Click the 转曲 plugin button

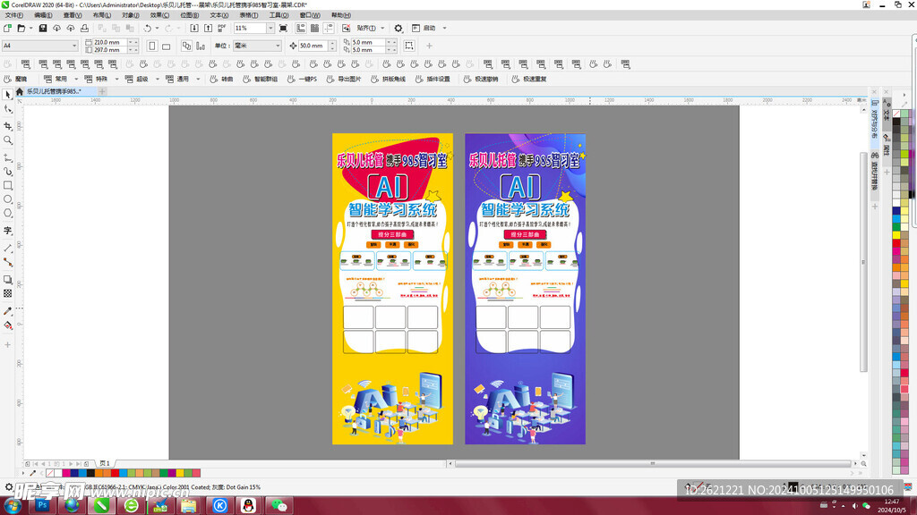point(222,79)
